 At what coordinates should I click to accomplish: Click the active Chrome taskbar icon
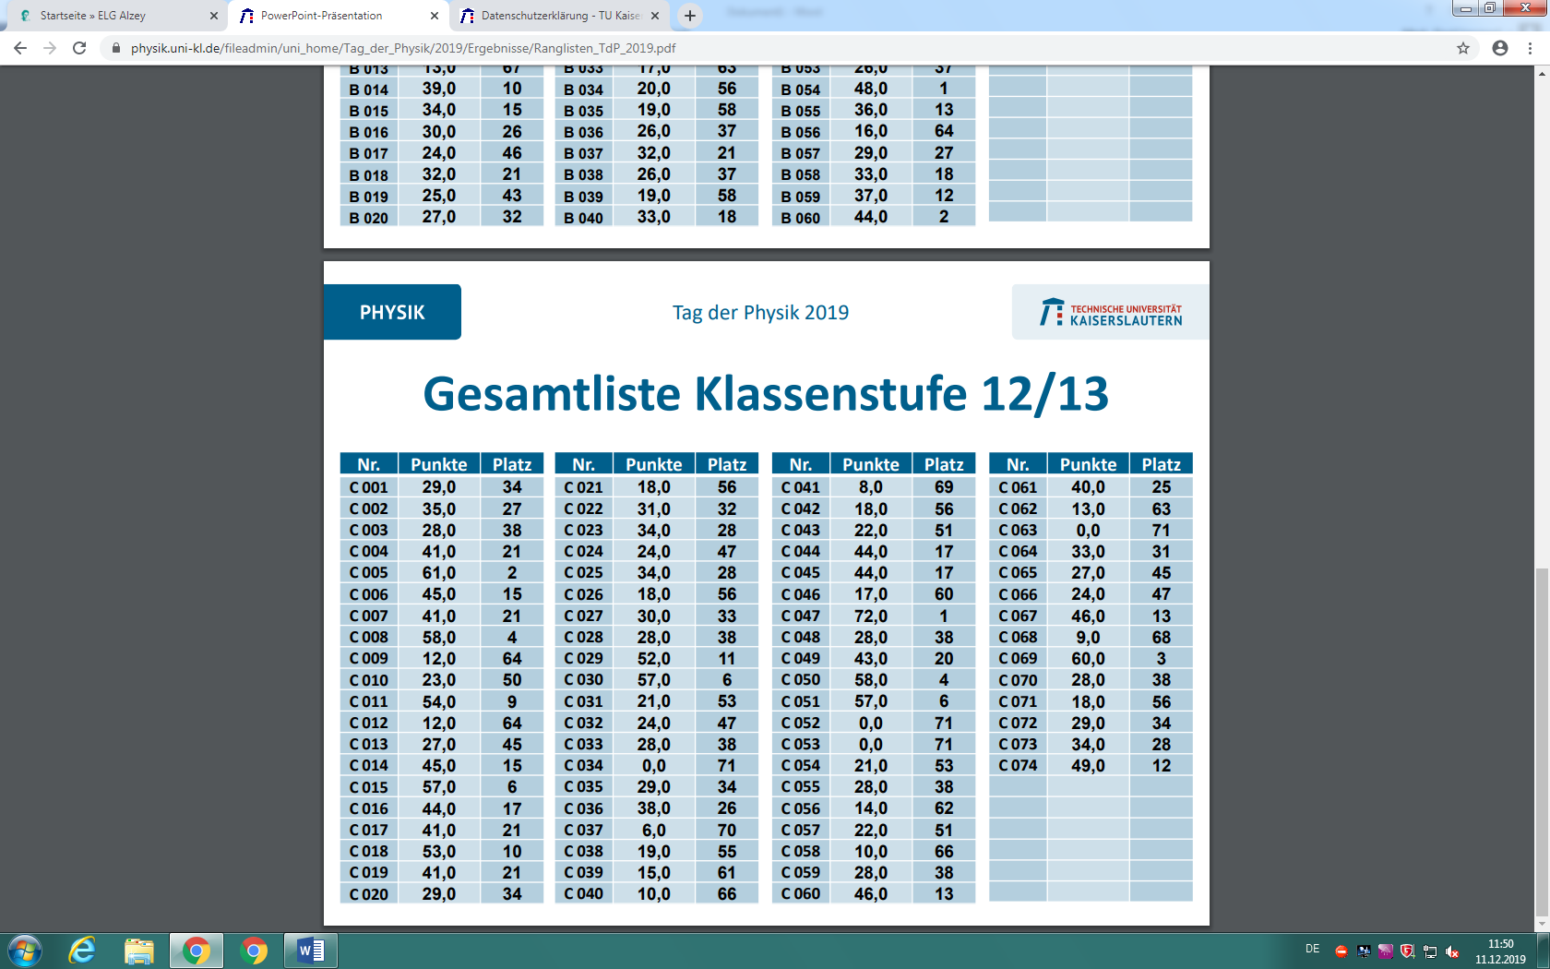coord(196,951)
